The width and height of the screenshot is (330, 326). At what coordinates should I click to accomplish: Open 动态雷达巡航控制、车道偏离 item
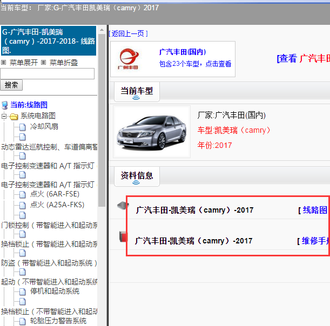pyautogui.click(x=49, y=147)
